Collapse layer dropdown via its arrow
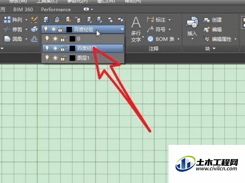The width and height of the screenshot is (245, 183). pyautogui.click(x=122, y=29)
